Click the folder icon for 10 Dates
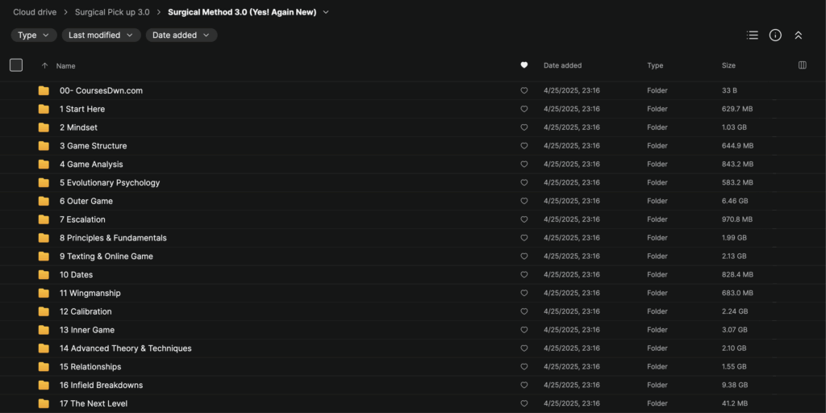Screen dimensions: 826x413 point(44,275)
